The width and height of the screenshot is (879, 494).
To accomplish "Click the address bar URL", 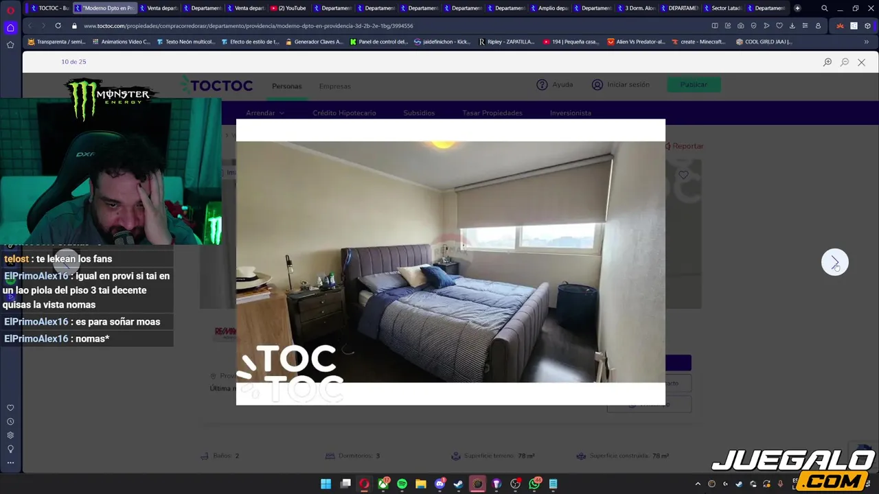I will click(248, 25).
